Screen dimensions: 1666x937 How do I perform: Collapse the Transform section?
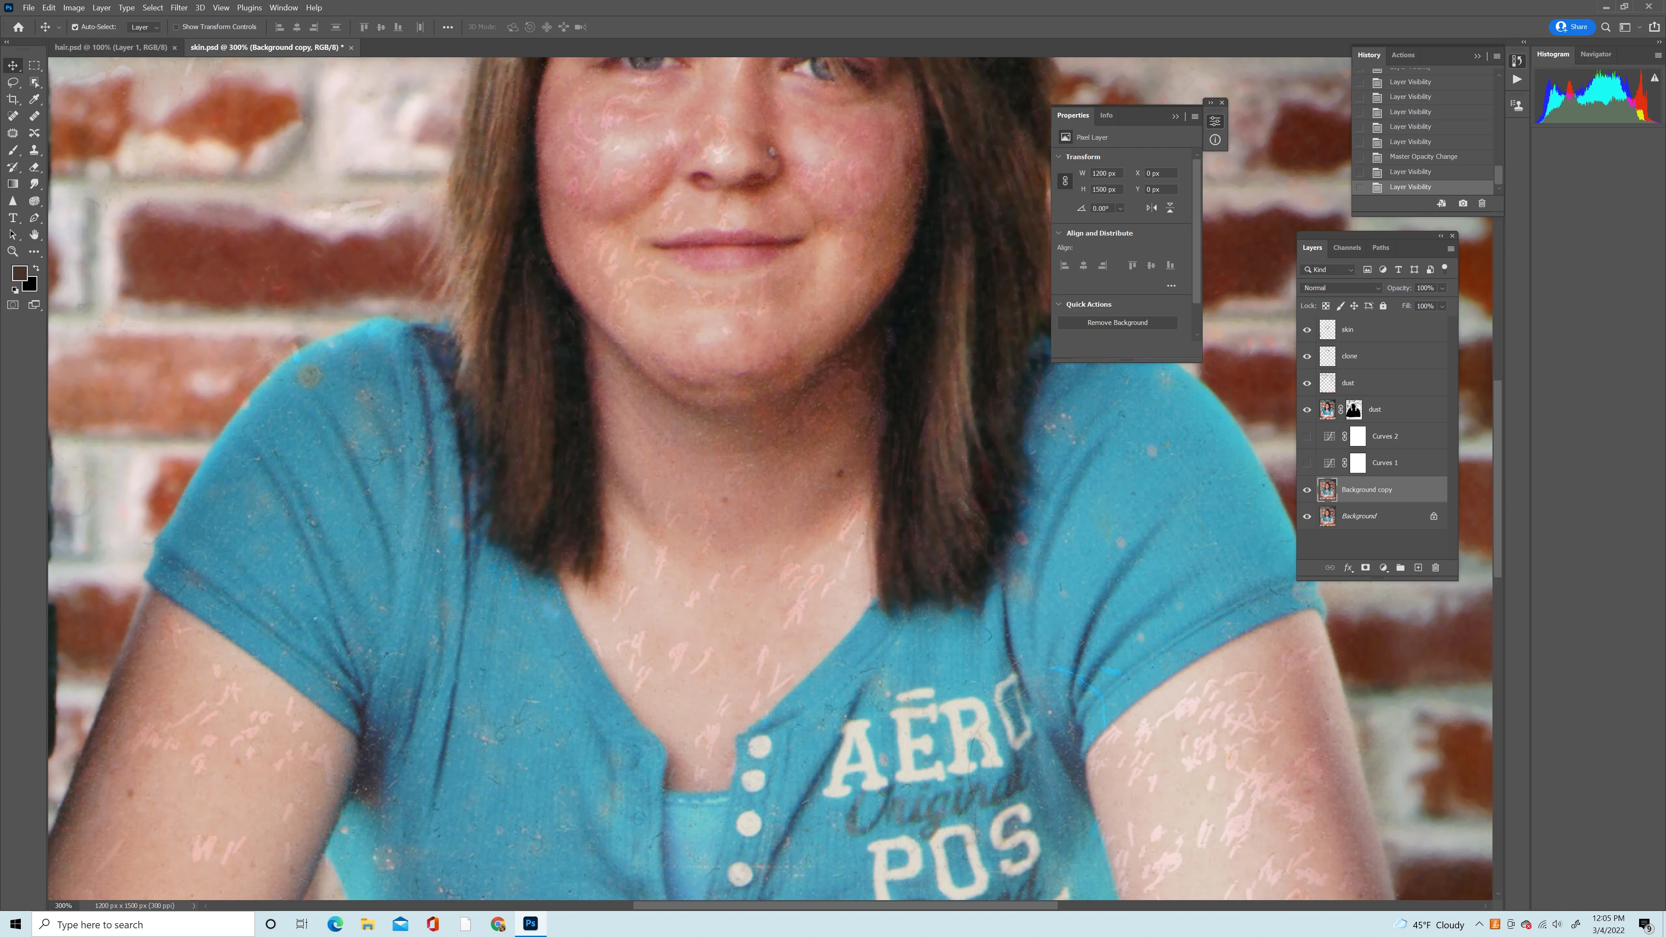coord(1059,157)
